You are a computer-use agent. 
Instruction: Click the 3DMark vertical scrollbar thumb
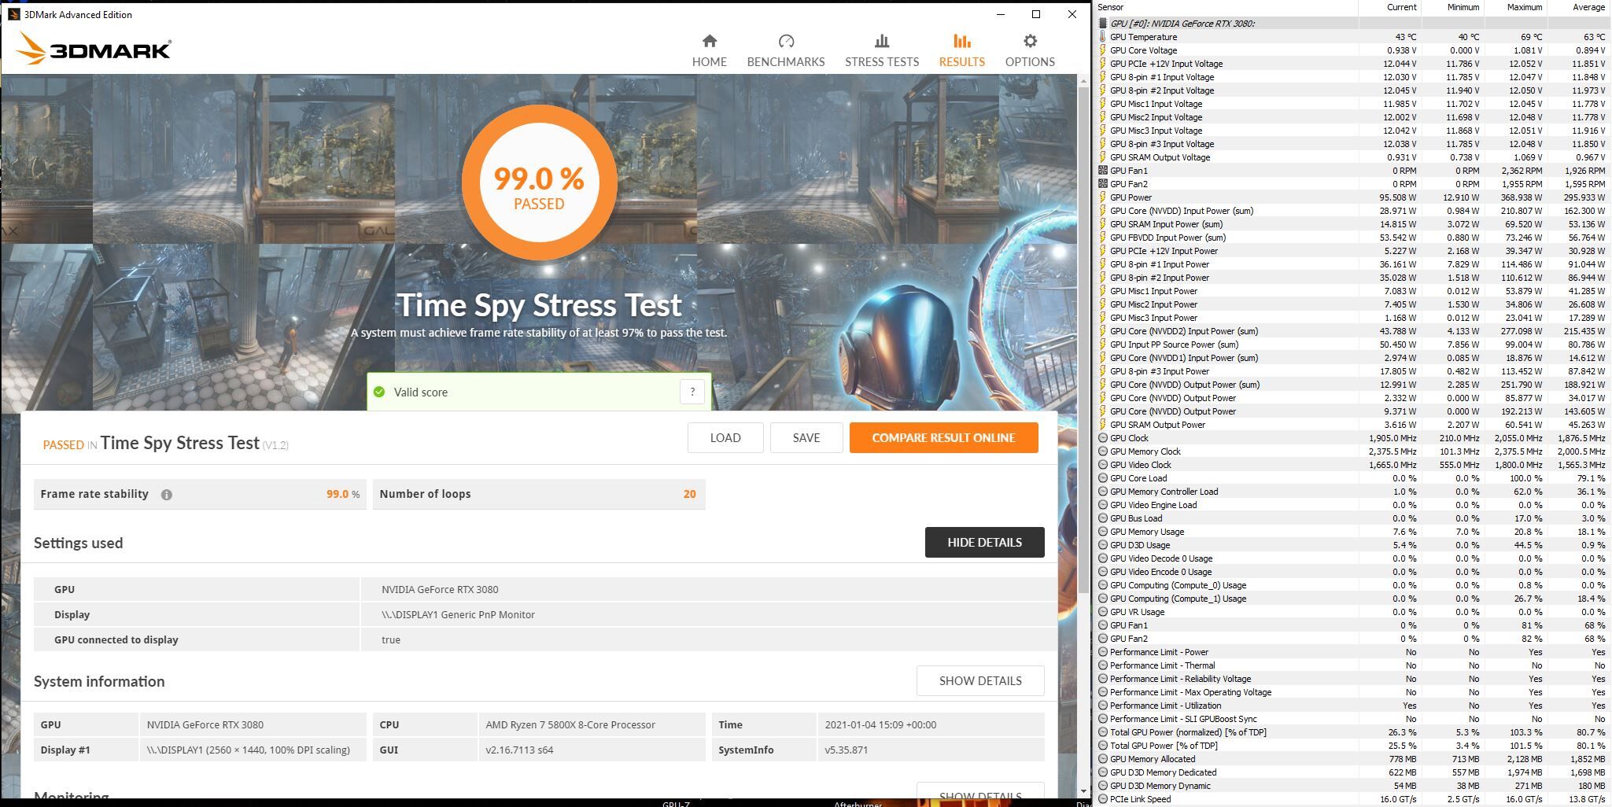click(1083, 338)
